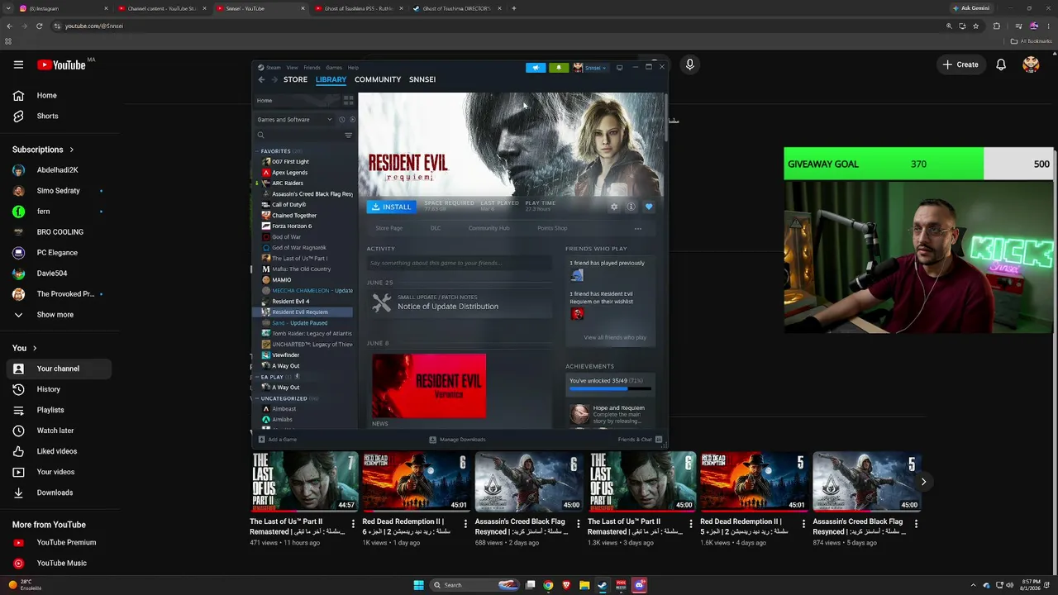Collapse the Favorites category in Steam library

pos(257,151)
